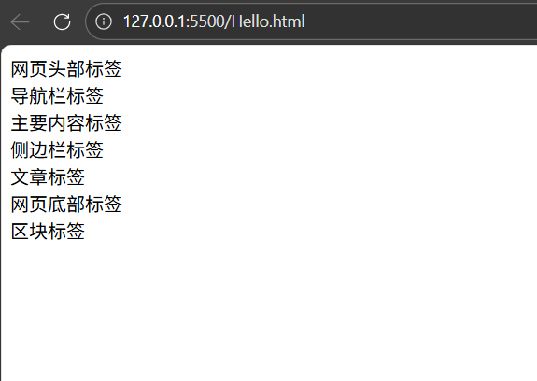Click the browser back arrow
Image resolution: width=537 pixels, height=381 pixels.
pos(20,21)
